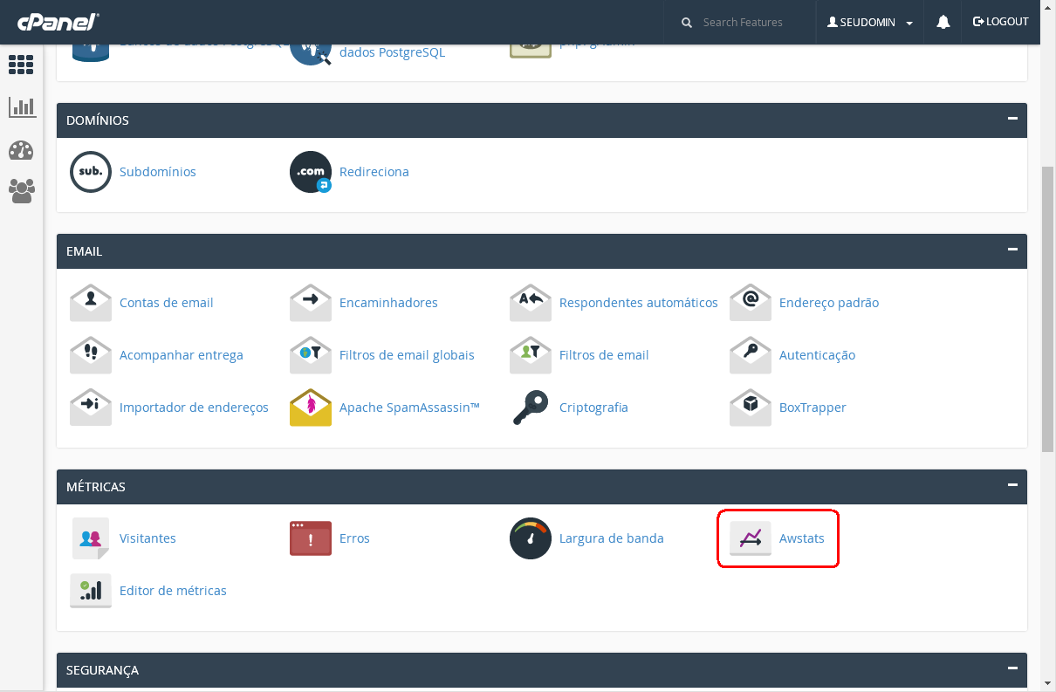Open Importador de endereços icon
This screenshot has width=1056, height=692.
(x=91, y=408)
